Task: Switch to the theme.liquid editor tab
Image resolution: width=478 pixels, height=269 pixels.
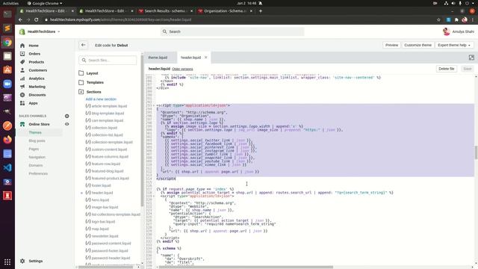Action: click(x=158, y=58)
